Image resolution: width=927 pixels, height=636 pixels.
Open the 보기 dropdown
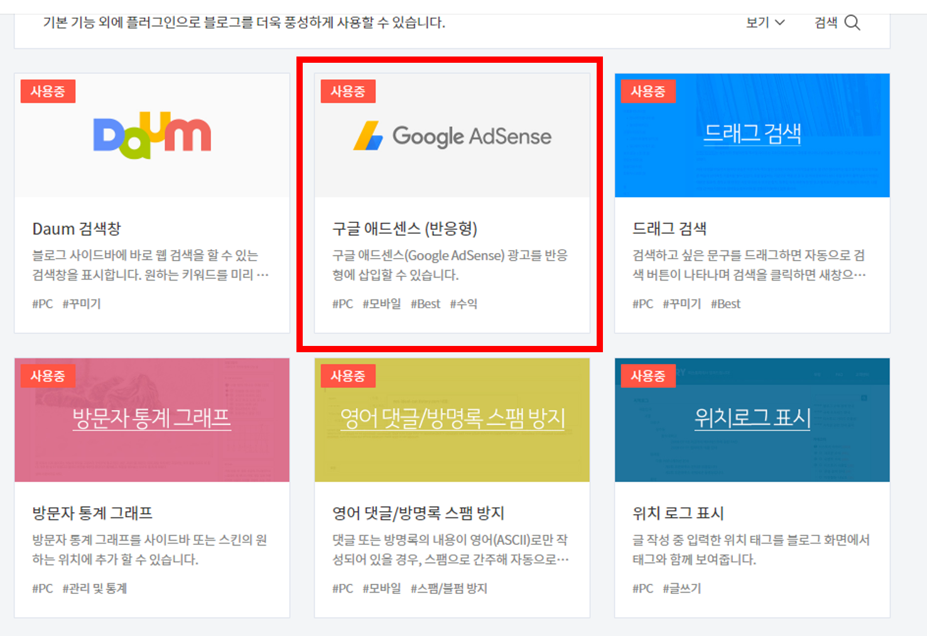click(766, 22)
